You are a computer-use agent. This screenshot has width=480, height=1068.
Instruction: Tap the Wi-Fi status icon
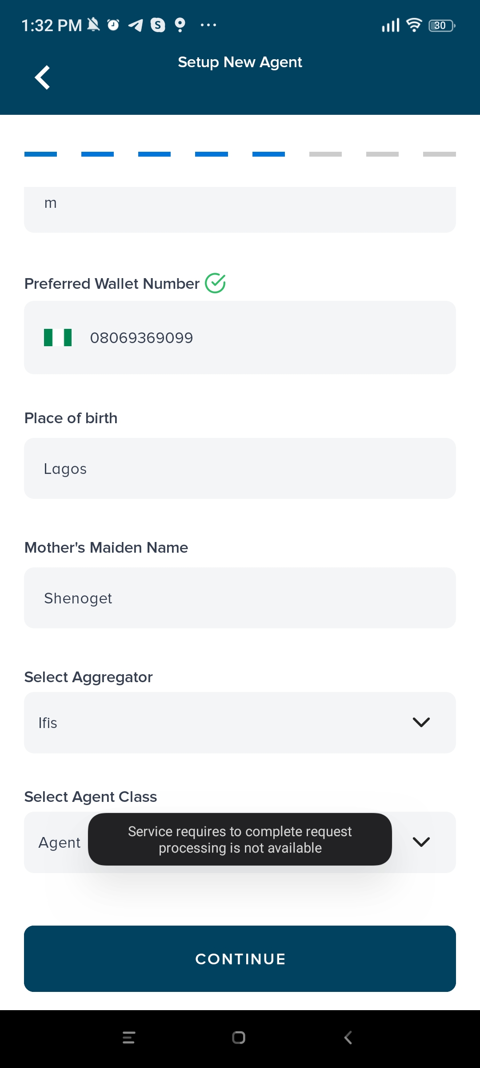coord(414,25)
